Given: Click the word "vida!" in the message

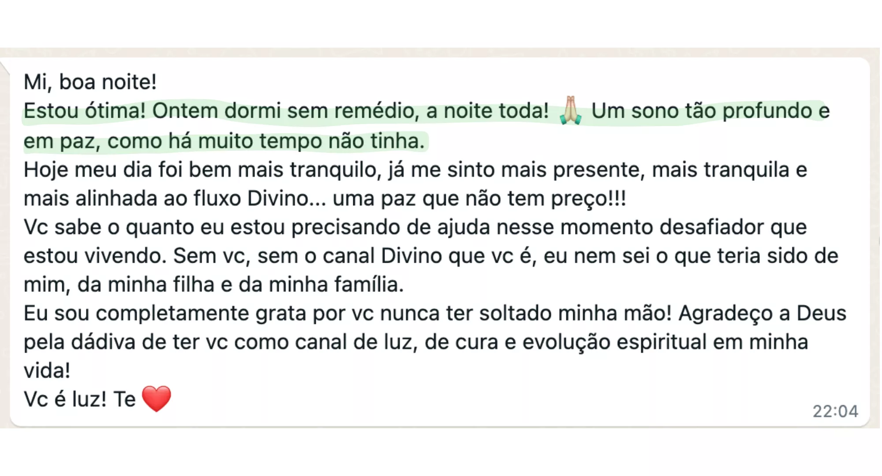Looking at the screenshot, I should point(47,371).
